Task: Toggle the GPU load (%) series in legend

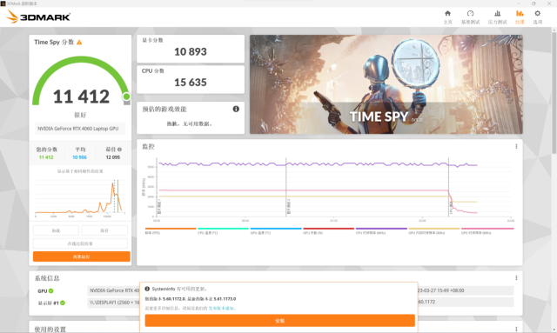Action: pos(329,230)
